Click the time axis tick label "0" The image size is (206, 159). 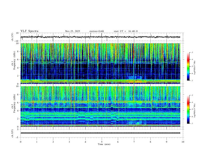pos(21,142)
